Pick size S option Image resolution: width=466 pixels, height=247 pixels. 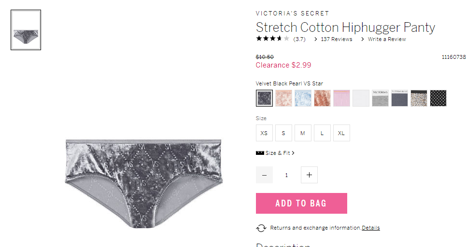pos(283,133)
